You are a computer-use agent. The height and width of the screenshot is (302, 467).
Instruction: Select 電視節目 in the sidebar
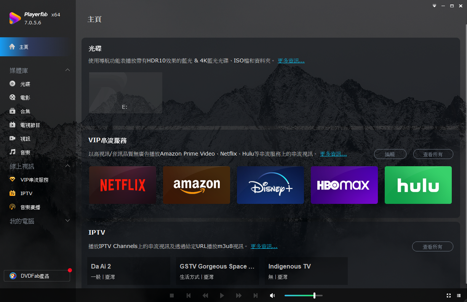pos(30,125)
